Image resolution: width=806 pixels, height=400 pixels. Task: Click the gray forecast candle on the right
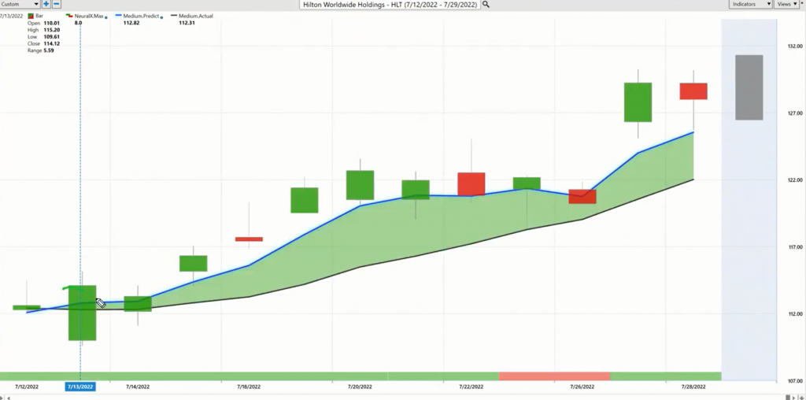pyautogui.click(x=749, y=87)
